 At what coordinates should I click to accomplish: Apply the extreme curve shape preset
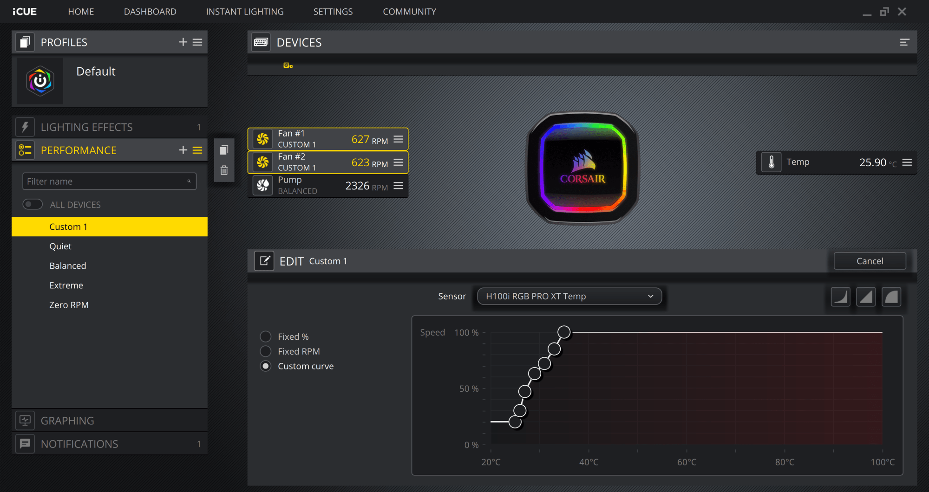point(891,297)
